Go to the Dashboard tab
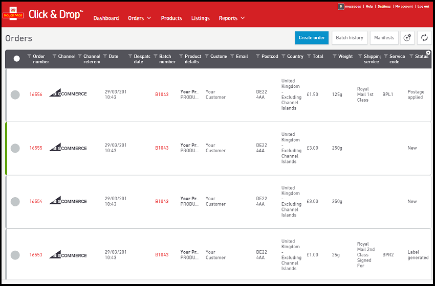The width and height of the screenshot is (435, 286). pos(106,18)
